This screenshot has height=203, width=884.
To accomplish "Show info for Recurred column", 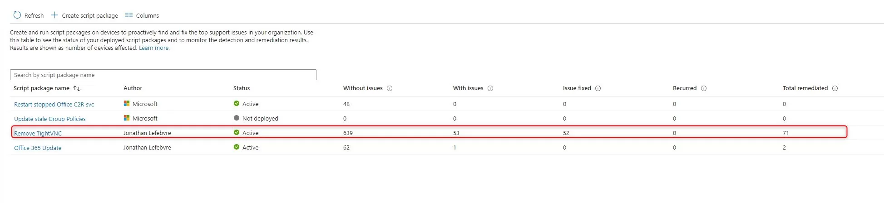I will pos(704,88).
